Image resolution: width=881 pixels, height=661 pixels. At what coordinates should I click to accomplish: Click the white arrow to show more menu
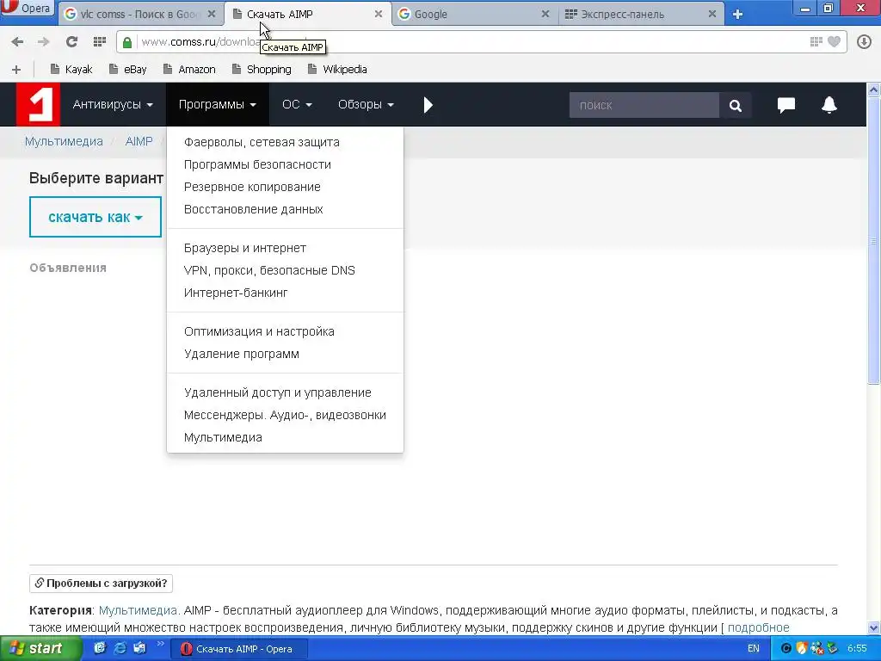click(428, 105)
